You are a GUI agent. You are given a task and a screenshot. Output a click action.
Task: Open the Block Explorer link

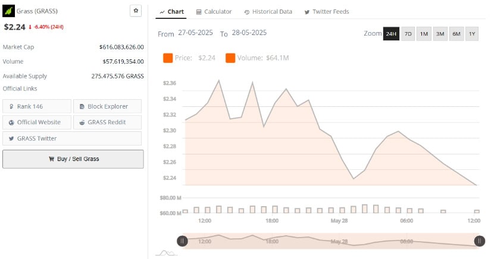[x=107, y=106]
